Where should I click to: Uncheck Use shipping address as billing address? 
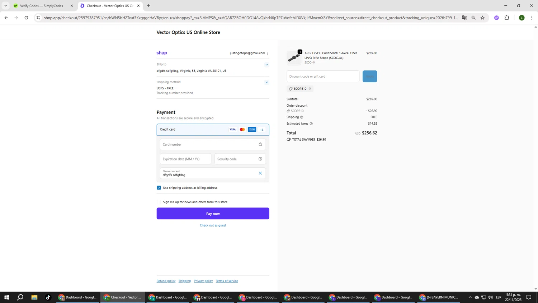(159, 188)
